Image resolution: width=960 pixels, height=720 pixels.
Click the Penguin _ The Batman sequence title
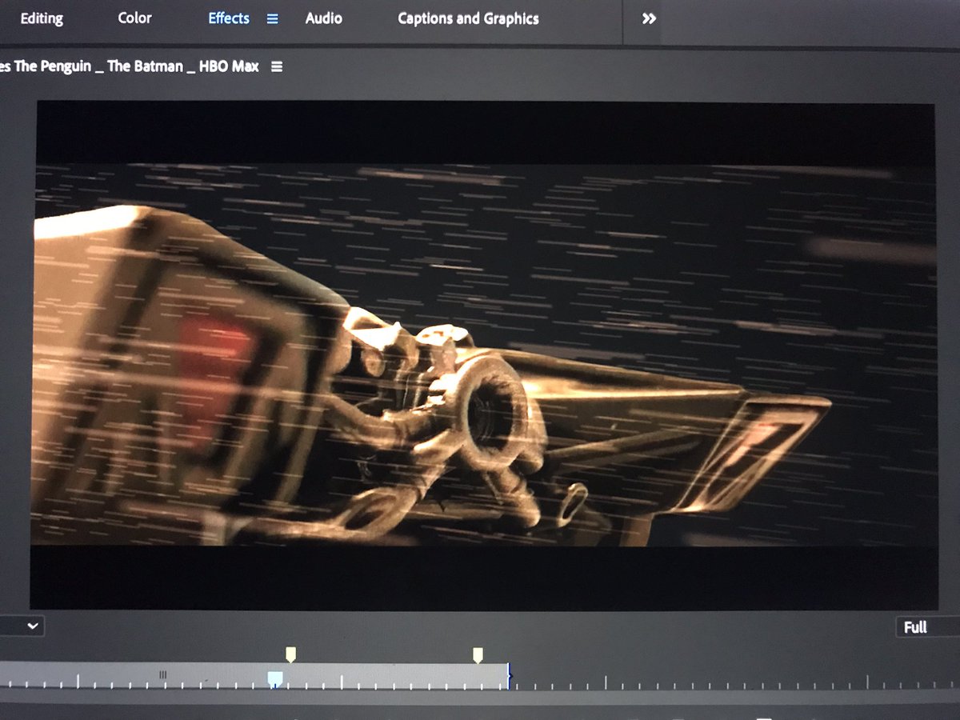(x=130, y=66)
